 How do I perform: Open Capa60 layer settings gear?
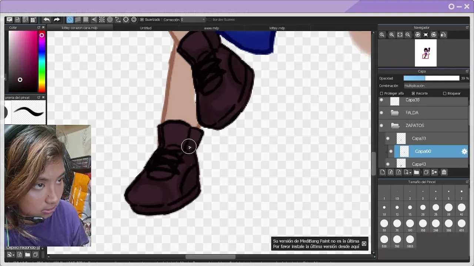tap(464, 151)
